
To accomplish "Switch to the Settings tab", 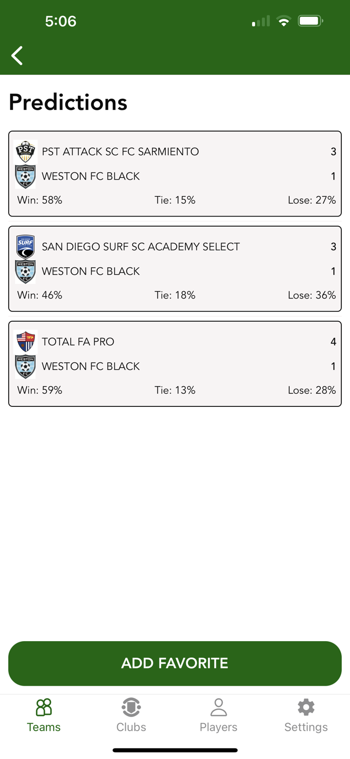I will coord(306,714).
